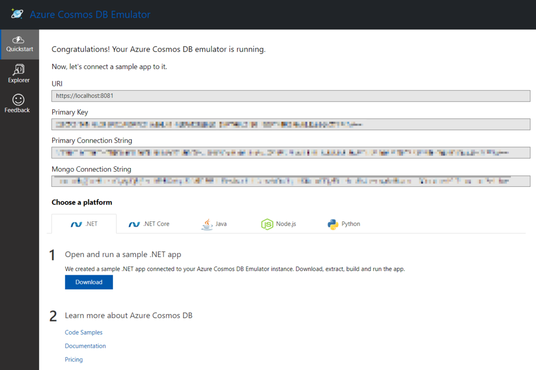Image resolution: width=536 pixels, height=370 pixels.
Task: Open the Code Samples link
Action: tap(83, 332)
